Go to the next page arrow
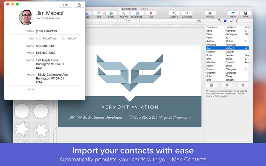The width and height of the screenshot is (266, 166). coord(139,21)
